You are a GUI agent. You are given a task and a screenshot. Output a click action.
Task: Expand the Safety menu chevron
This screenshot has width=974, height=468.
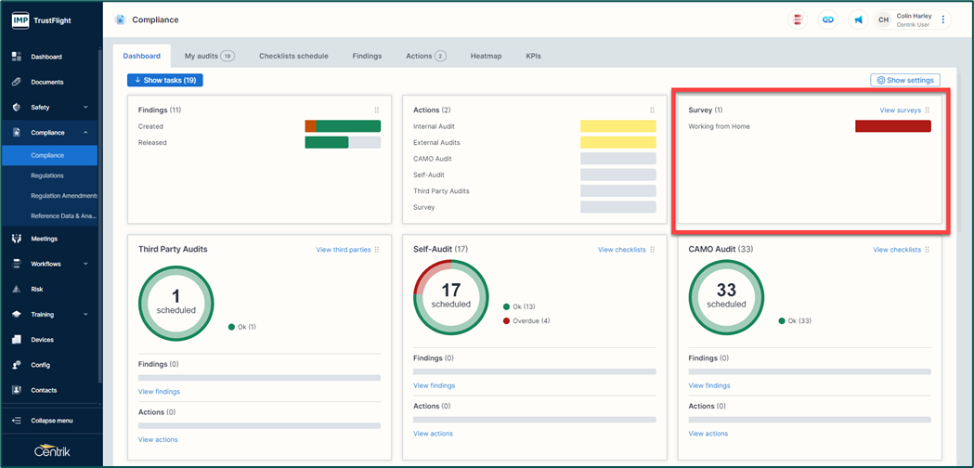[85, 108]
